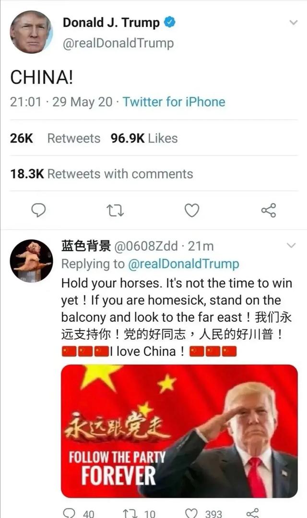The image size is (307, 518).
Task: Click the blue verified badge beside Donald J. Trump
Action: coord(170,22)
